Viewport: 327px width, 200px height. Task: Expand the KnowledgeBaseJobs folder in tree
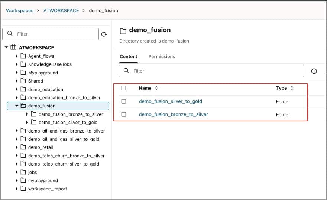pos(17,64)
